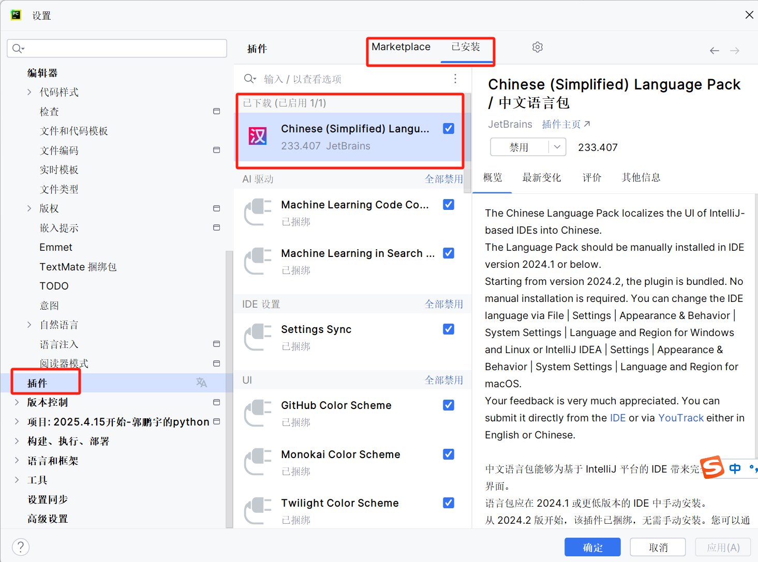This screenshot has height=562, width=758.
Task: Click the Machine Learning in Search plugin icon
Action: (x=258, y=261)
